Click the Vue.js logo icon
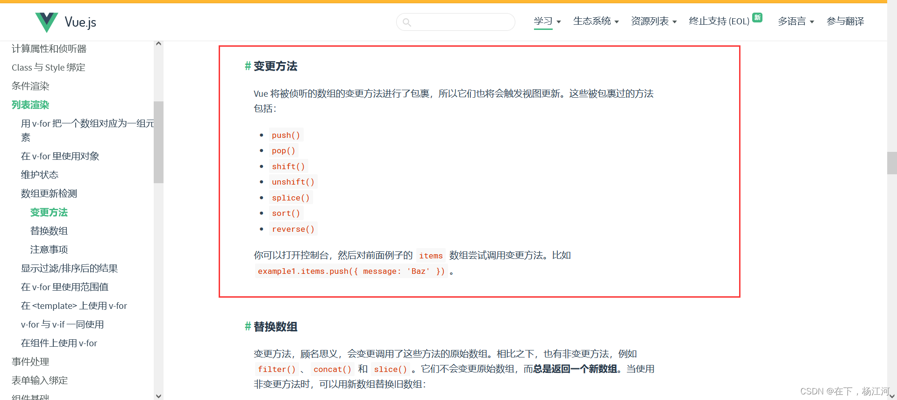Image resolution: width=897 pixels, height=400 pixels. (46, 22)
